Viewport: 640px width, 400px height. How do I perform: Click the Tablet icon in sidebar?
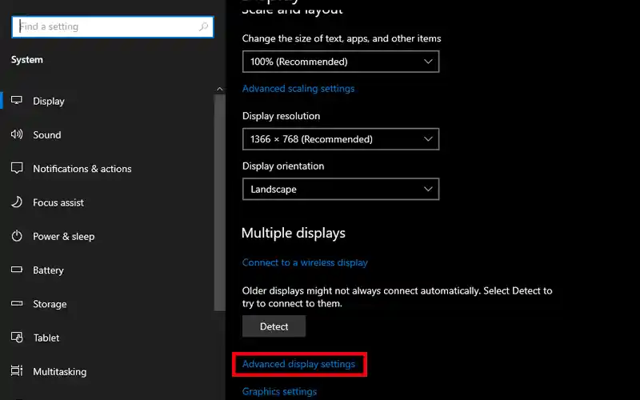[x=17, y=337]
